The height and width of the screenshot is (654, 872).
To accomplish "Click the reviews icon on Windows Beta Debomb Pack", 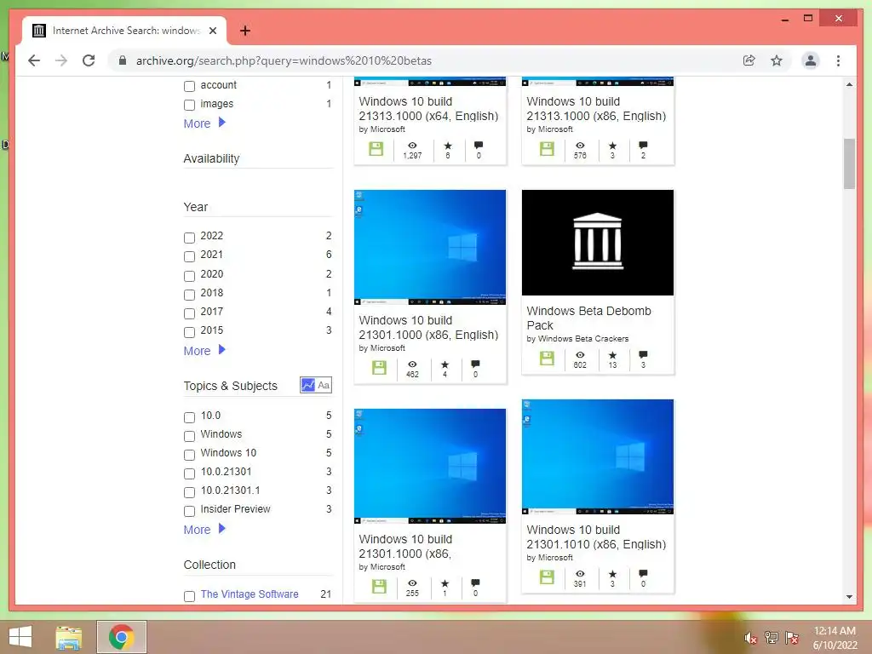I will [643, 355].
